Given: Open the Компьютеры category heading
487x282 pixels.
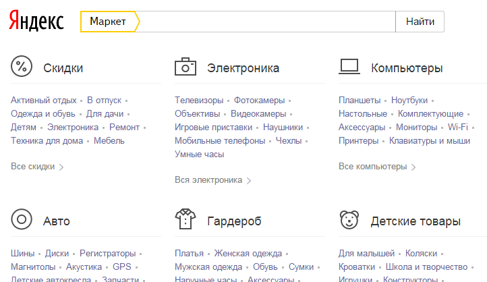Looking at the screenshot, I should 407,68.
